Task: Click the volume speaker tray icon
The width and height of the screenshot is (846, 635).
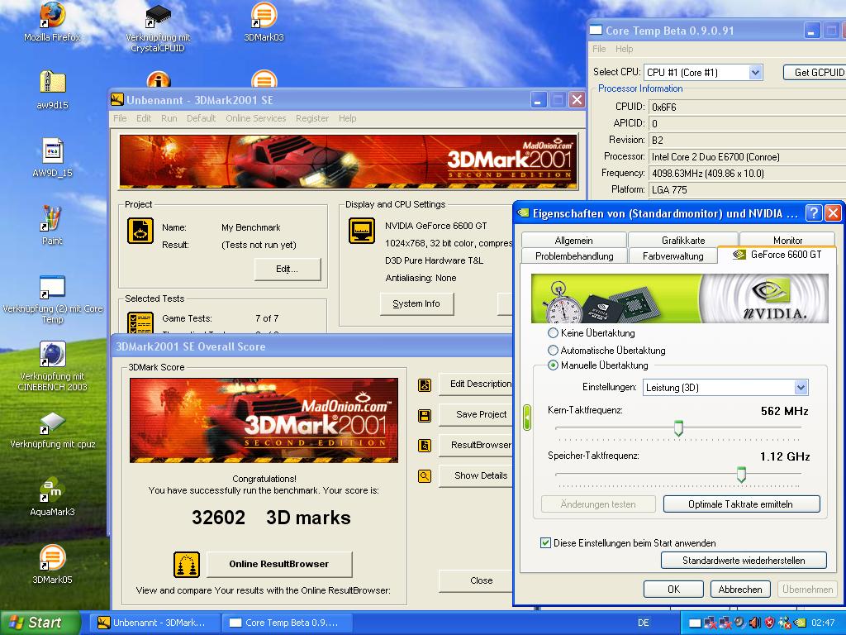Action: [755, 623]
